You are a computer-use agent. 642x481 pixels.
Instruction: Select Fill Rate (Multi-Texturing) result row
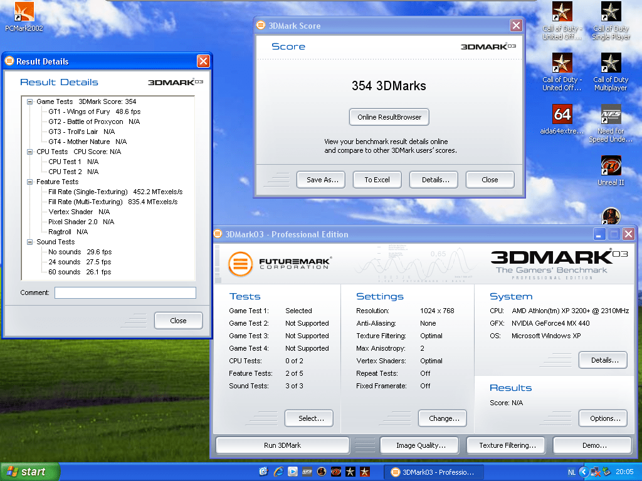pos(113,202)
